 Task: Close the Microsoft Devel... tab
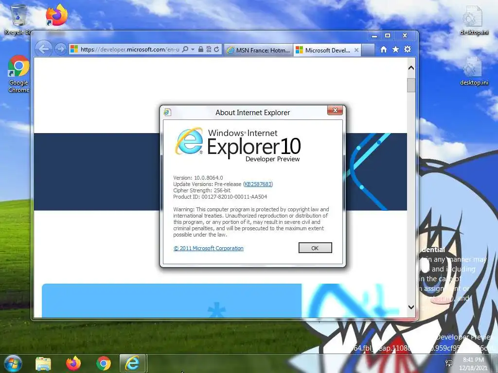tap(356, 50)
